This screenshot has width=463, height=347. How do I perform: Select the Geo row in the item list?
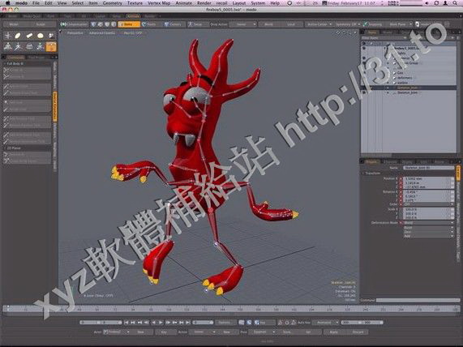tap(409, 73)
